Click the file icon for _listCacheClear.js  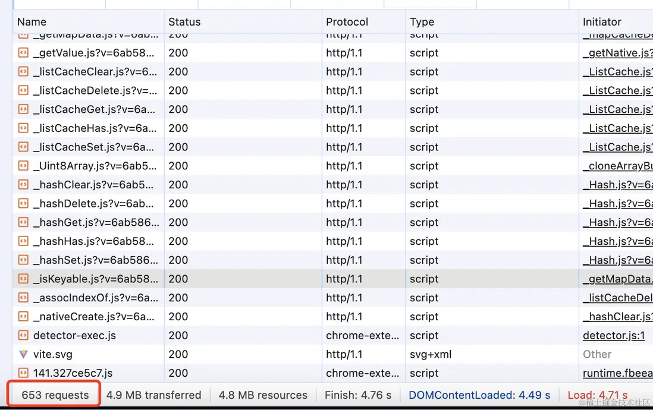coord(23,72)
